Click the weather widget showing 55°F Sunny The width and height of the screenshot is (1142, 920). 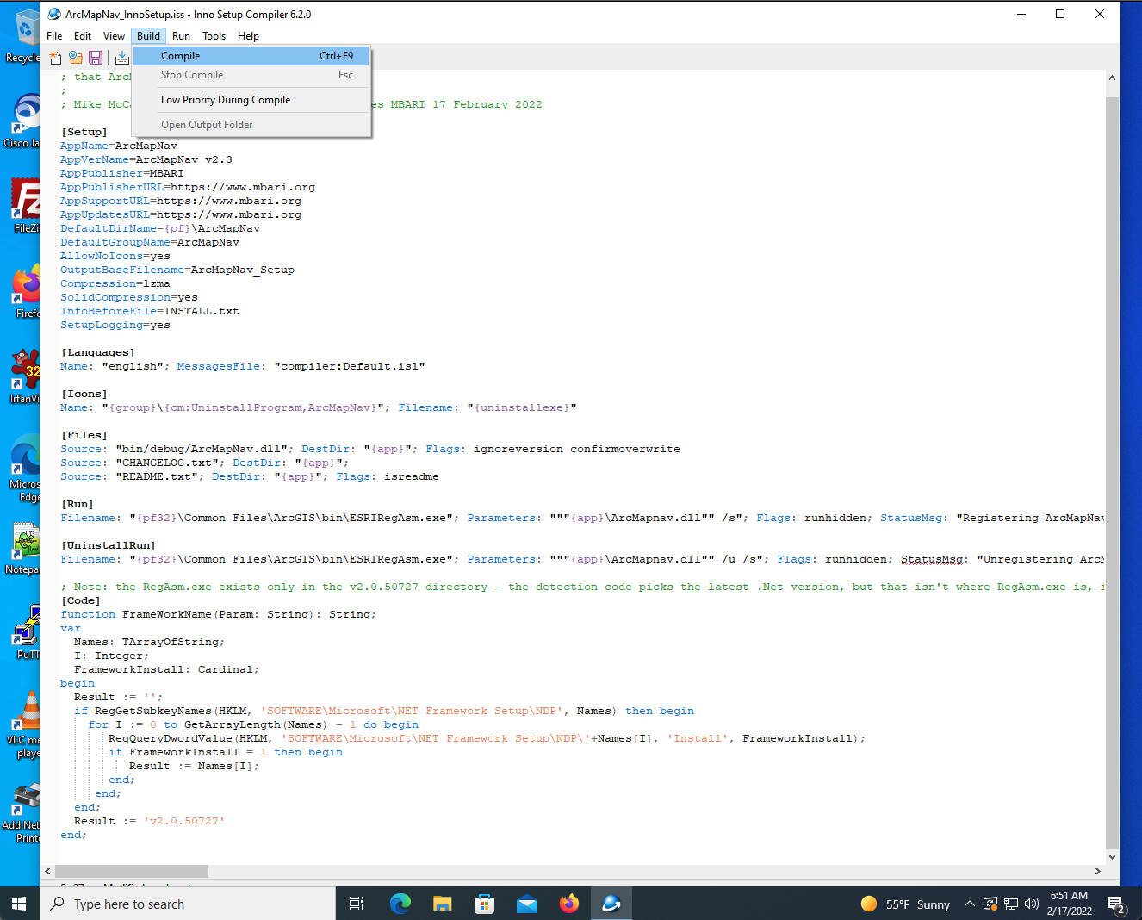point(905,904)
